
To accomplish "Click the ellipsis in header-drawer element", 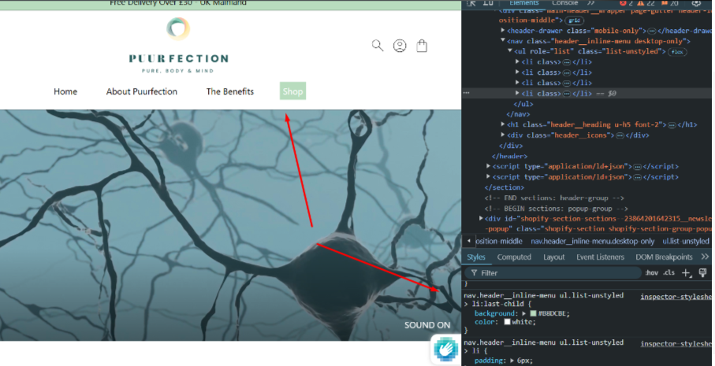I will (x=652, y=31).
